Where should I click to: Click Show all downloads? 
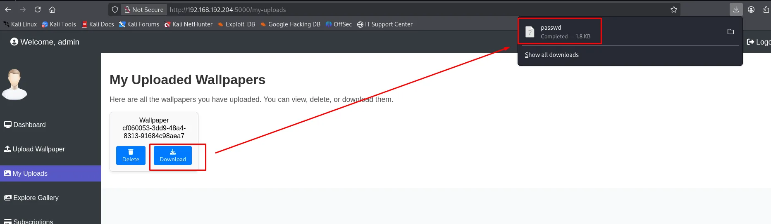coord(551,55)
